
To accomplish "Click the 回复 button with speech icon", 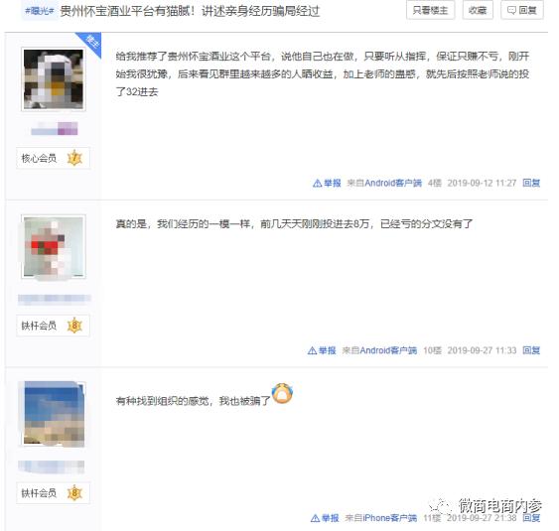I will [x=521, y=10].
